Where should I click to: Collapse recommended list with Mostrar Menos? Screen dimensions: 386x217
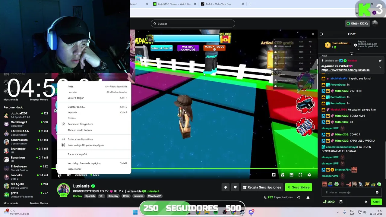tap(39, 203)
